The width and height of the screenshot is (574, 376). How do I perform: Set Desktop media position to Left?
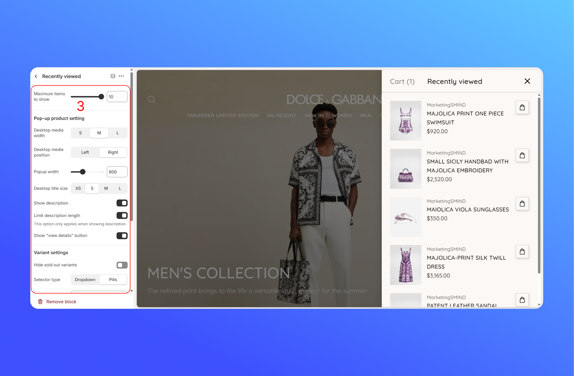(85, 152)
